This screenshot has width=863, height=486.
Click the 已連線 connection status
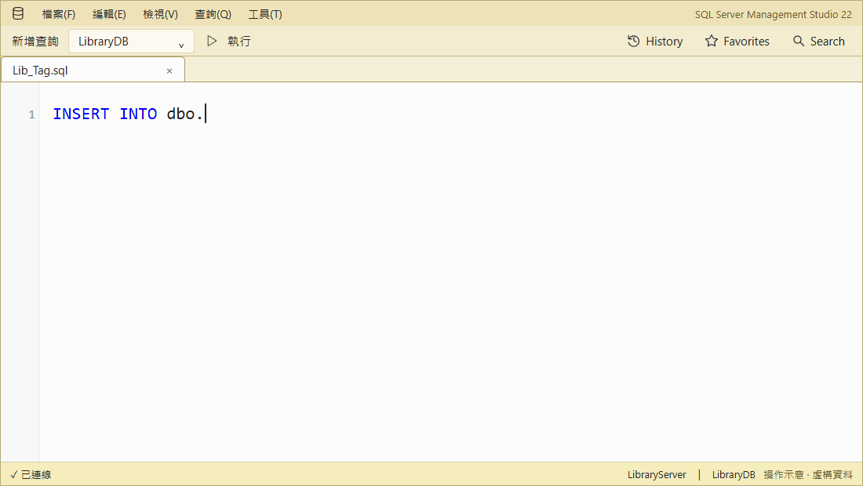coord(31,475)
